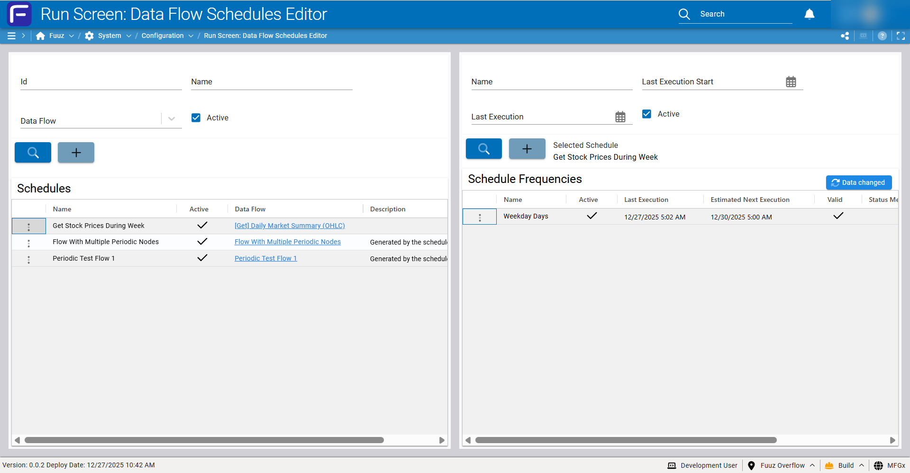Open the help question mark icon

point(882,36)
